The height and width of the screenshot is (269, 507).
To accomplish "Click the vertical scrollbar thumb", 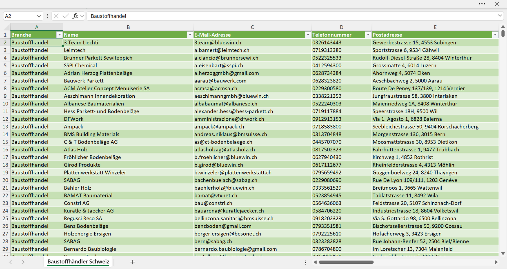I will point(503,33).
